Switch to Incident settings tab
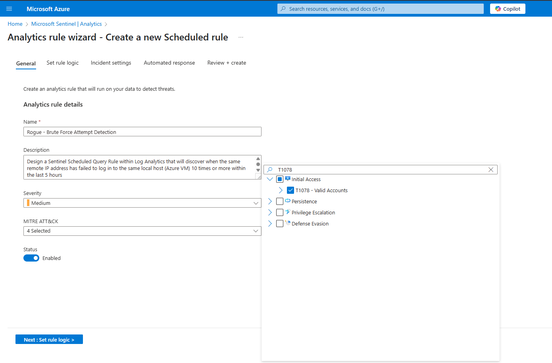 coord(111,63)
